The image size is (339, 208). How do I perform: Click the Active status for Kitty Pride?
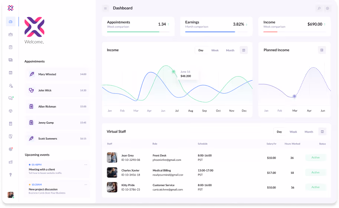[x=315, y=187]
